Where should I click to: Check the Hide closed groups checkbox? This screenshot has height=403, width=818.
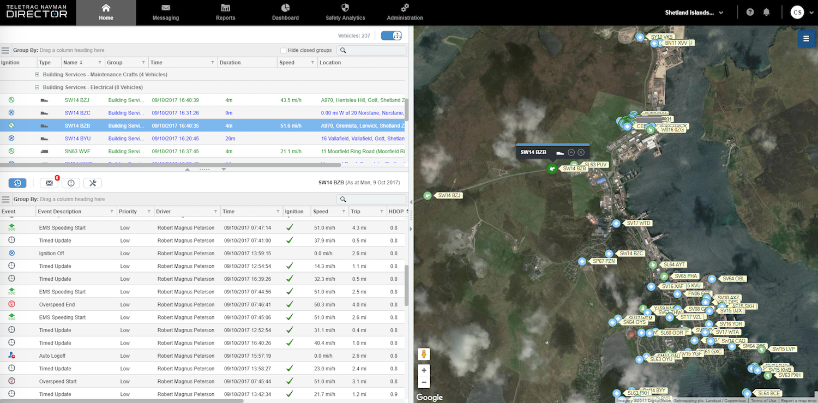click(x=283, y=51)
